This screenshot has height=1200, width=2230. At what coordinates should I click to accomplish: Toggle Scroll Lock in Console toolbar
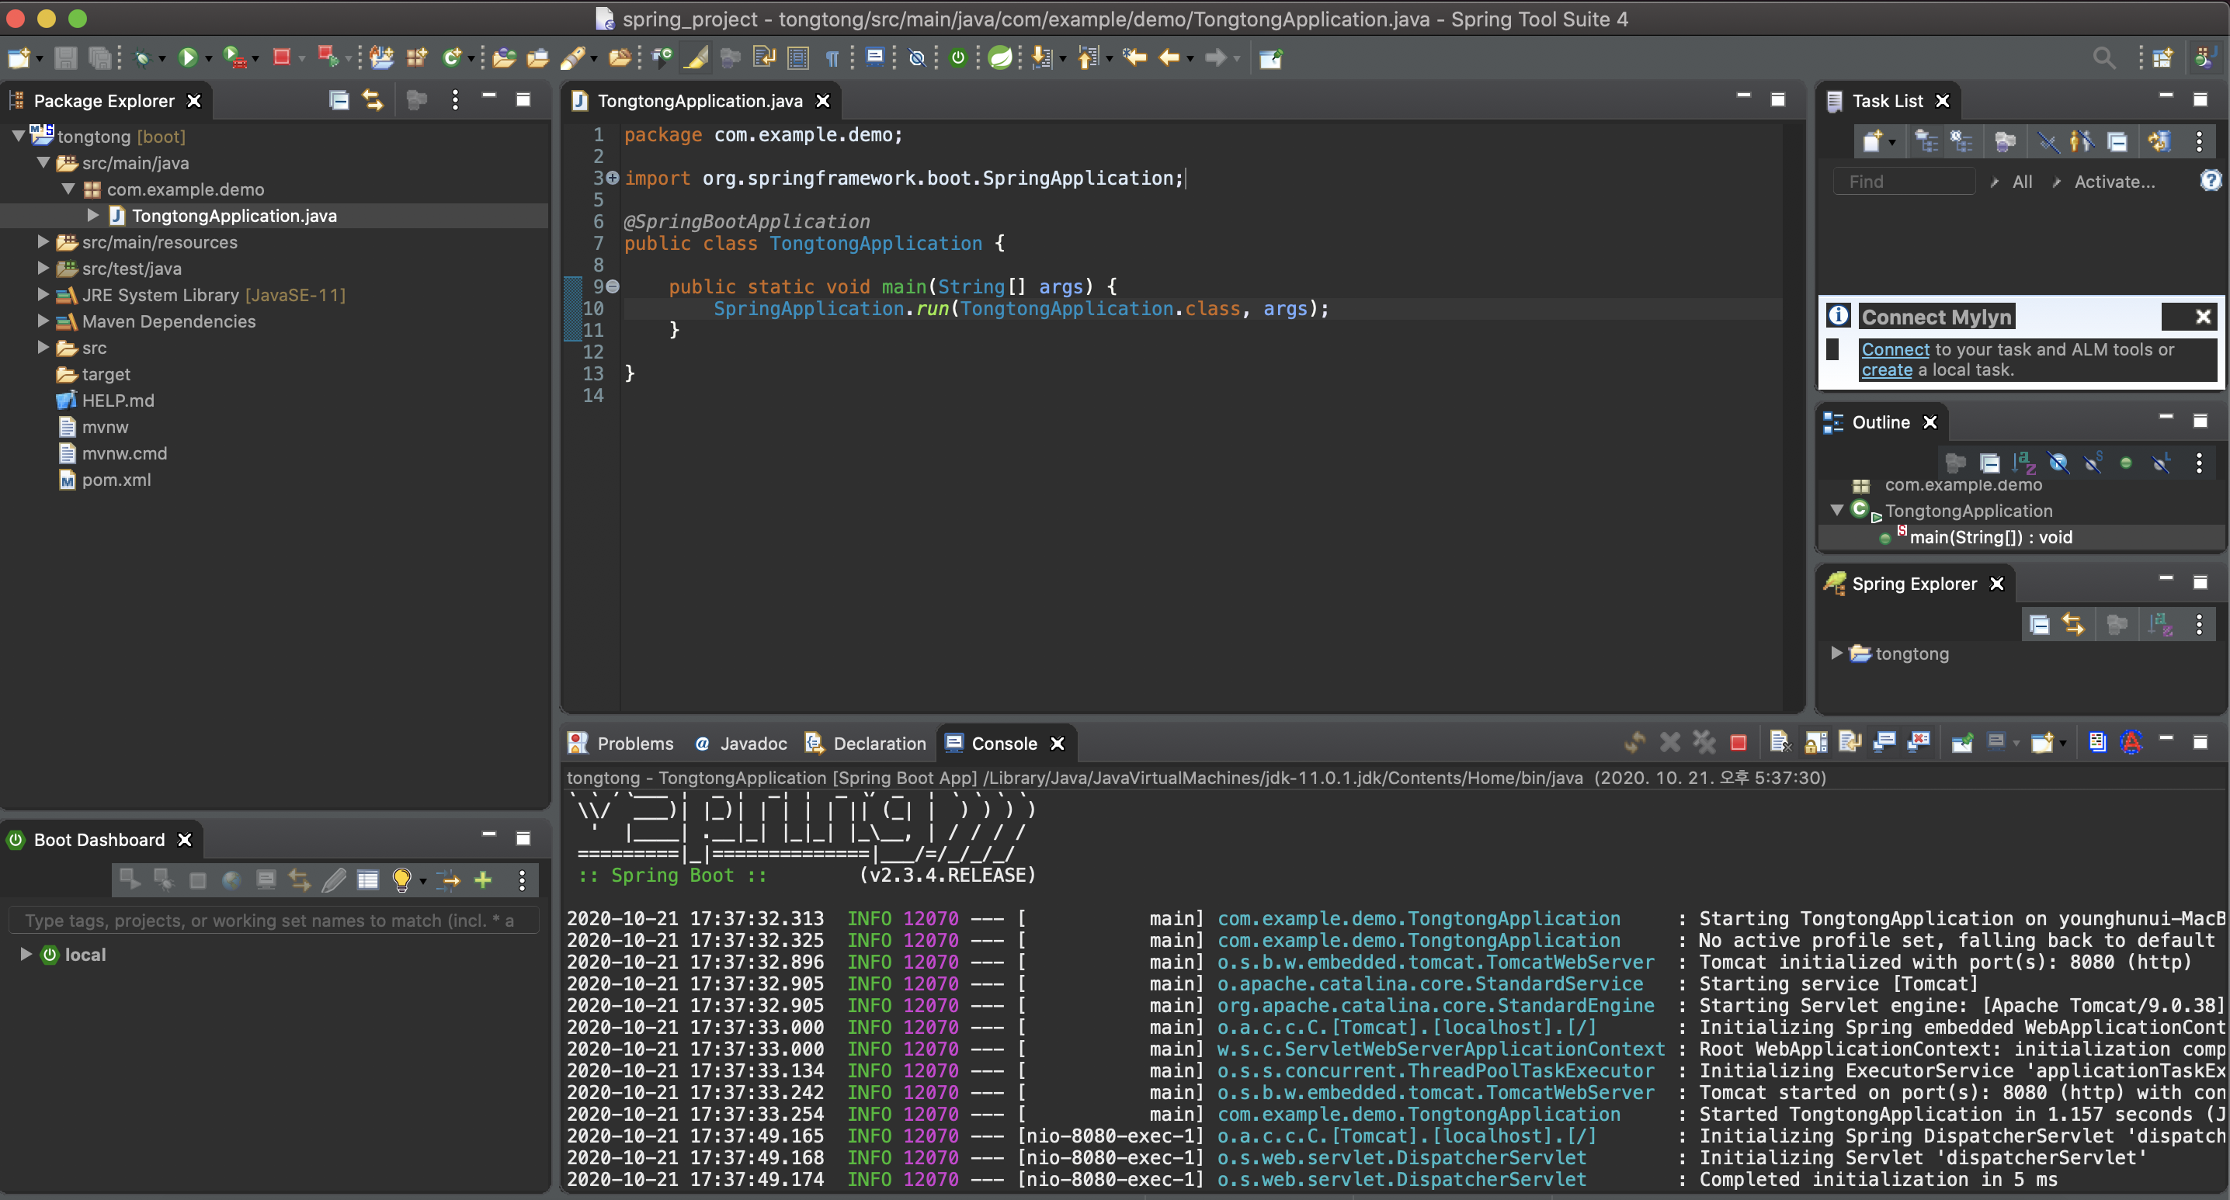click(x=1816, y=742)
